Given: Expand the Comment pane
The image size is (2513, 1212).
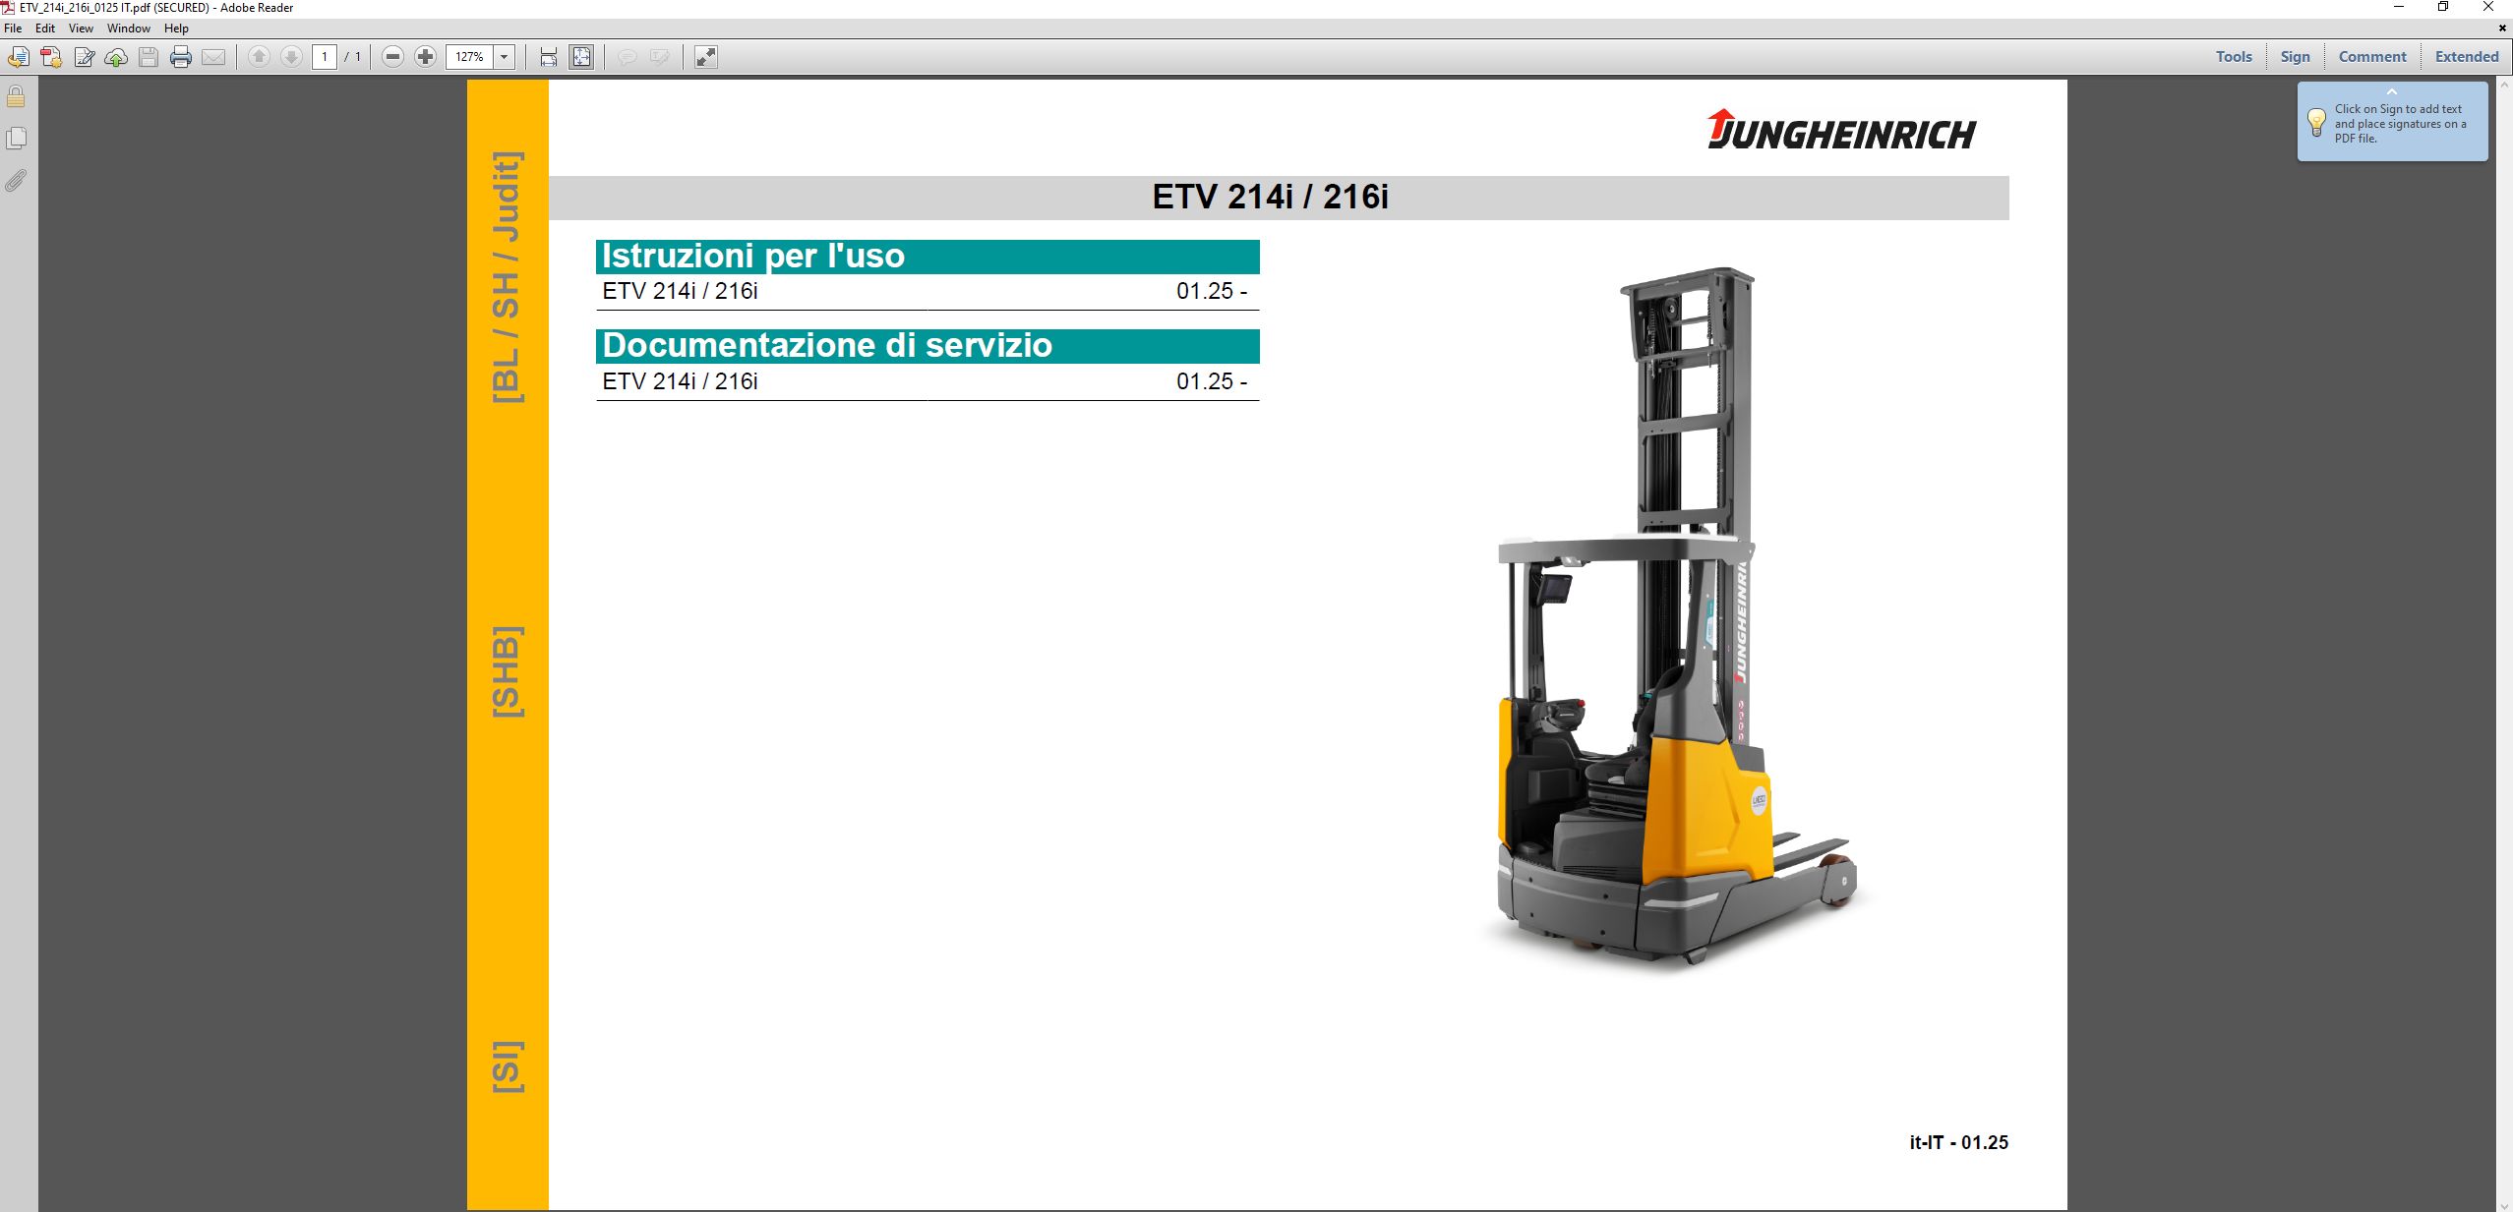Looking at the screenshot, I should (x=2371, y=57).
